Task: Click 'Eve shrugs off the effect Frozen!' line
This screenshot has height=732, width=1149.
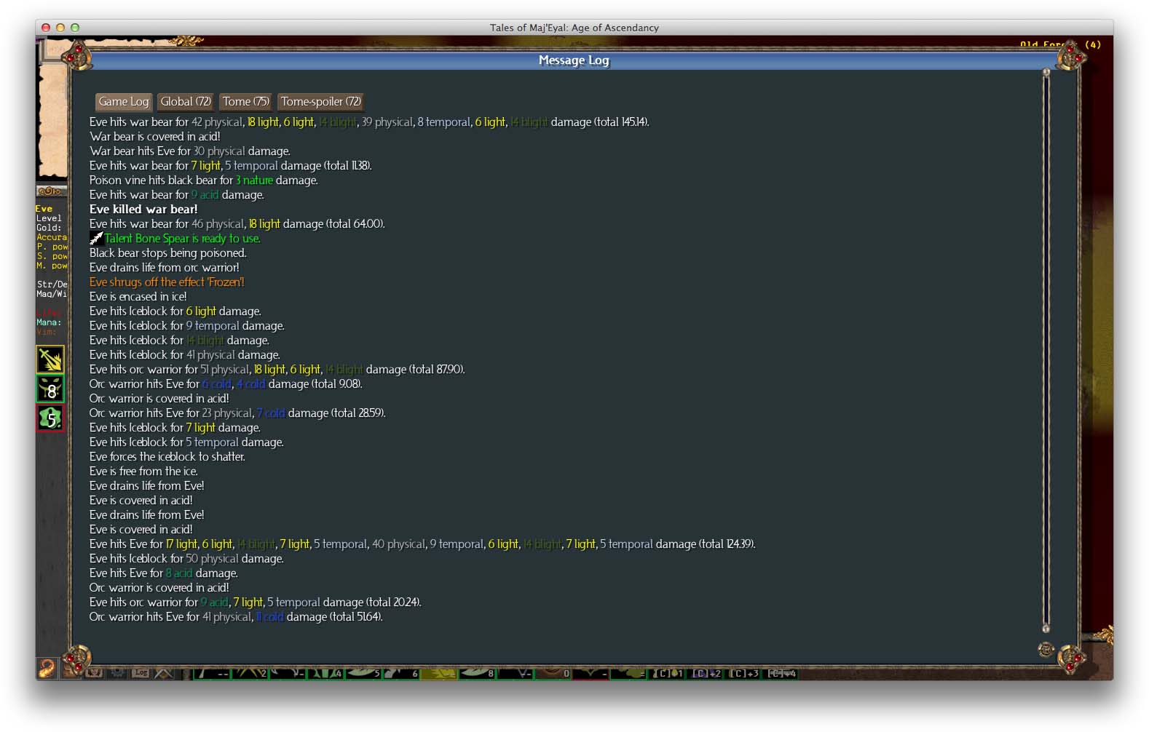Action: 167,282
